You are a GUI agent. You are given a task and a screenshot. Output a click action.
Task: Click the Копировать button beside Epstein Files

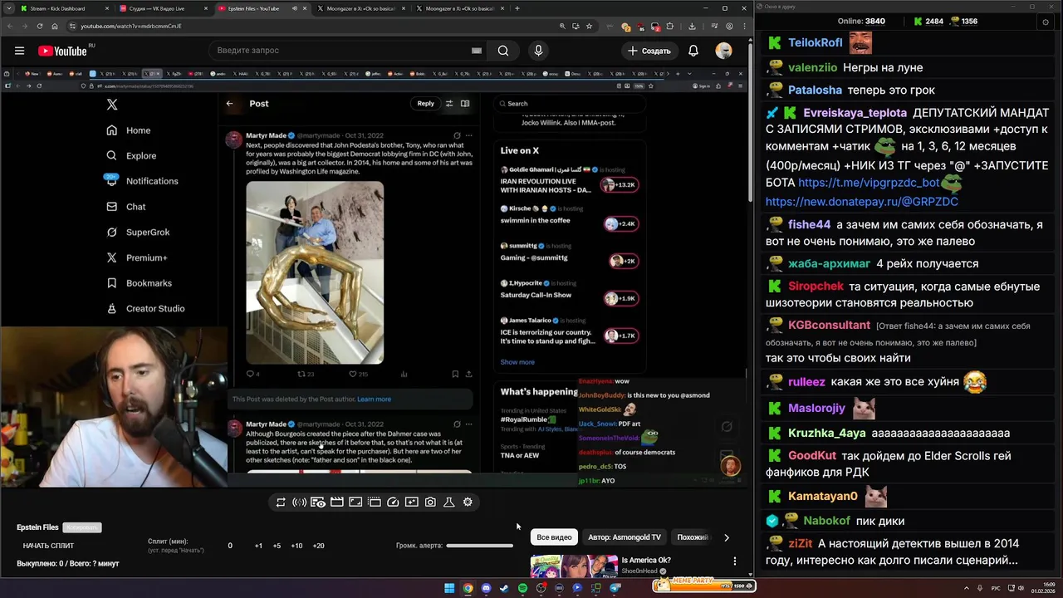click(82, 527)
